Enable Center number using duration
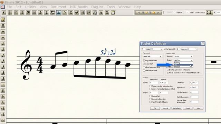The height and width of the screenshot is (124, 221). pos(151,86)
